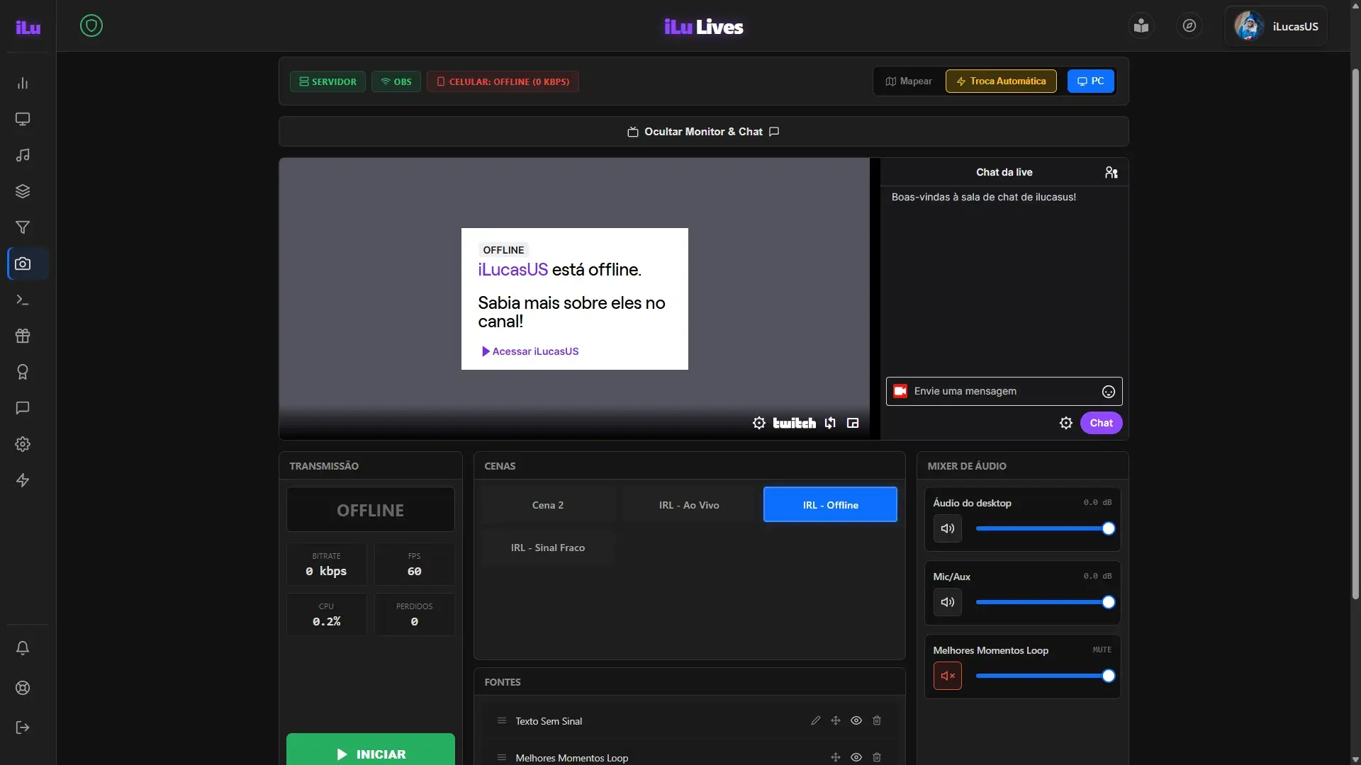Screen dimensions: 1361x765
Task: Click the Texto Sem Sinal drag handle
Action: coord(502,720)
